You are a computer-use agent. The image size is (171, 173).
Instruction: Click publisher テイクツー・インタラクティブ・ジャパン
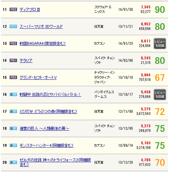[104, 77]
